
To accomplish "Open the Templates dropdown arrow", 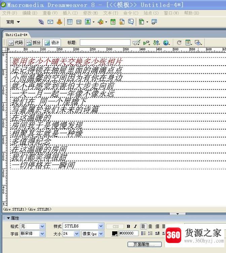I will (147, 22).
